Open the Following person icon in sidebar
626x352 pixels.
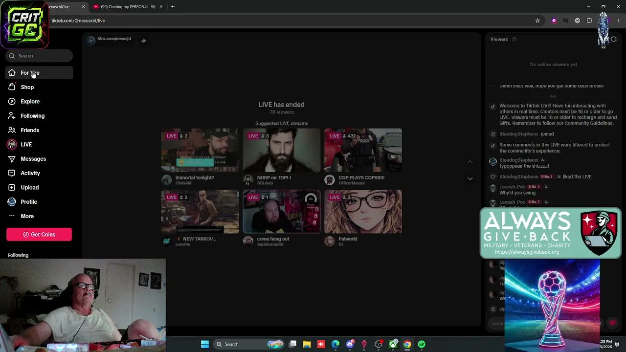click(12, 116)
